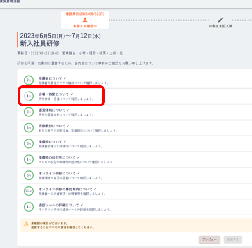This screenshot has height=248, width=252.
Task: Click the 1/1 progress circle for 通話ツールの詳細
Action: [29, 207]
